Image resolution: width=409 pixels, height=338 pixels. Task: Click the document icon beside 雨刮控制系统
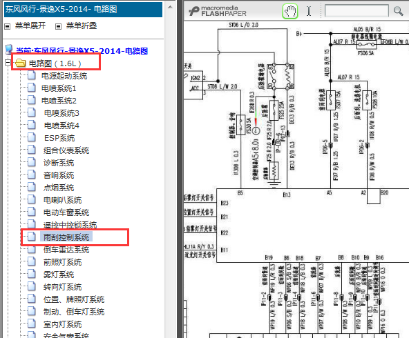click(32, 237)
